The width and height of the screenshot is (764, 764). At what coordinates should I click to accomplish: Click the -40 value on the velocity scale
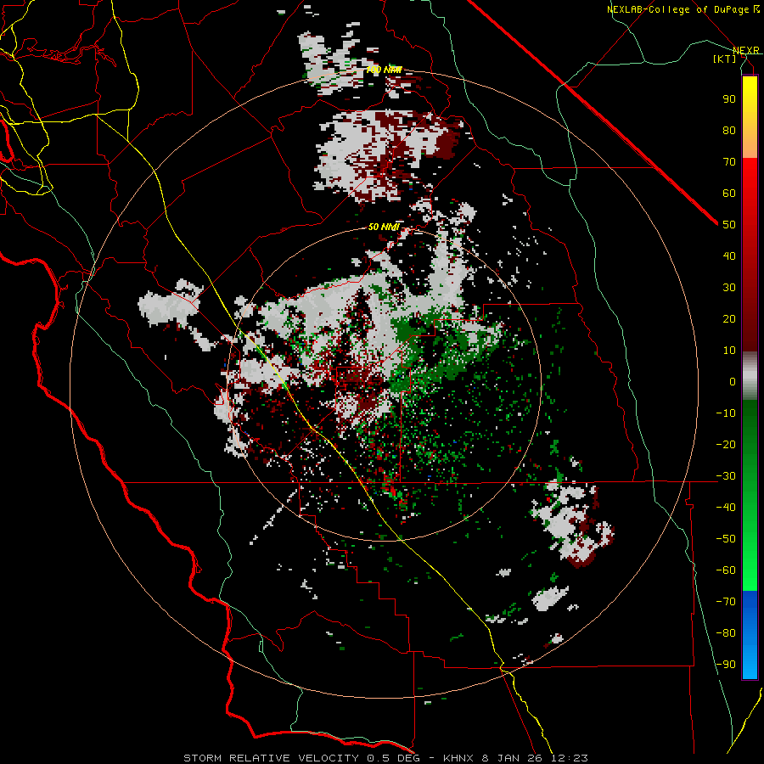pyautogui.click(x=726, y=508)
